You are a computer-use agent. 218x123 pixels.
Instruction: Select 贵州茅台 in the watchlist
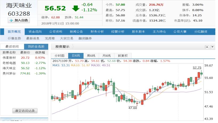[x=9, y=73]
